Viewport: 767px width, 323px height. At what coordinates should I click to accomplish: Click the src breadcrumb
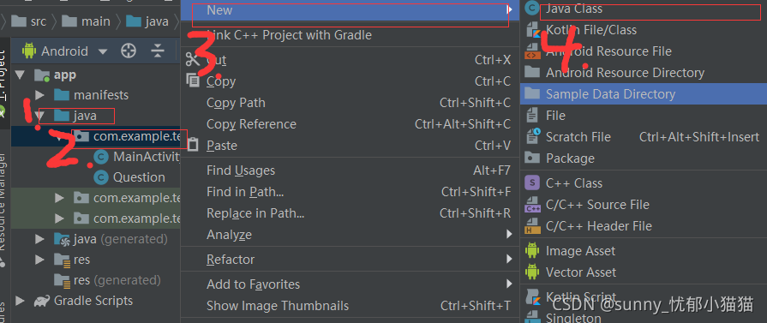click(29, 21)
